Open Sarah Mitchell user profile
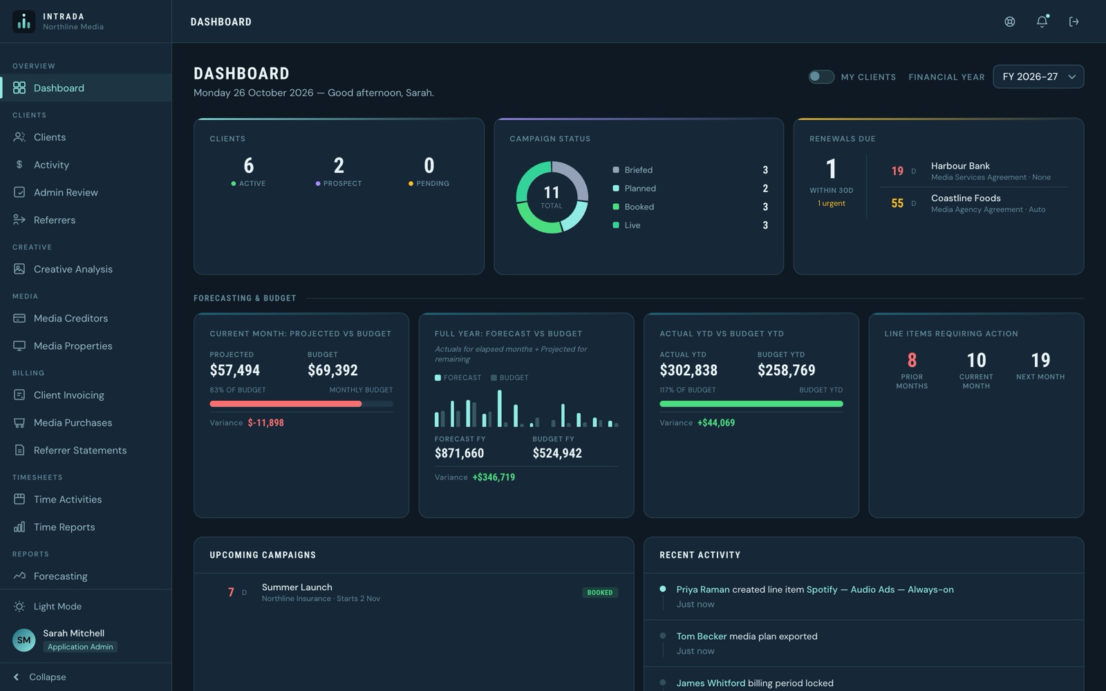Viewport: 1106px width, 691px height. click(x=86, y=639)
